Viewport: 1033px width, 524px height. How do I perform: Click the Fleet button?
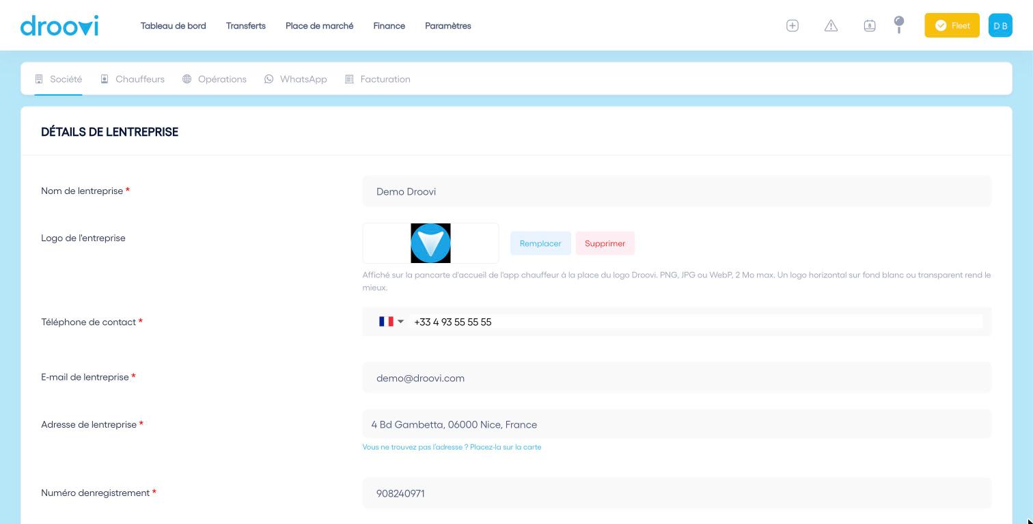click(952, 25)
